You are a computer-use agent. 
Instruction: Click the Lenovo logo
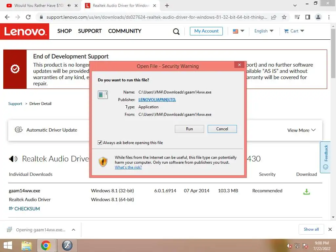25,31
